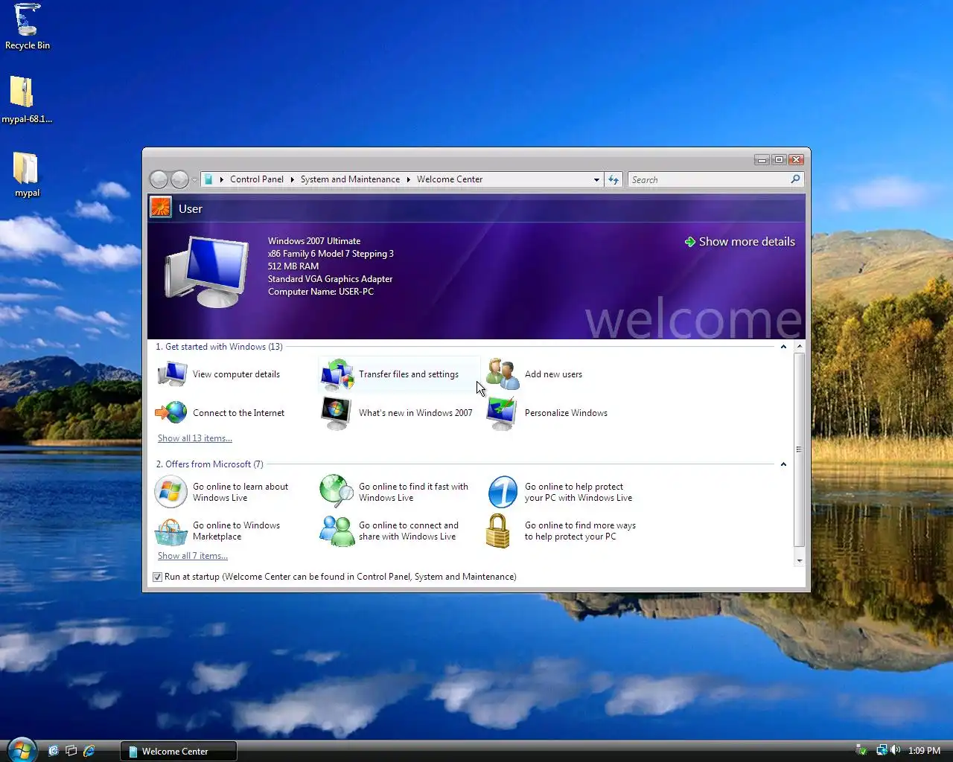Expand arrow after System and Maintenance breadcrumb
Screen dimensions: 953x762
click(x=408, y=179)
